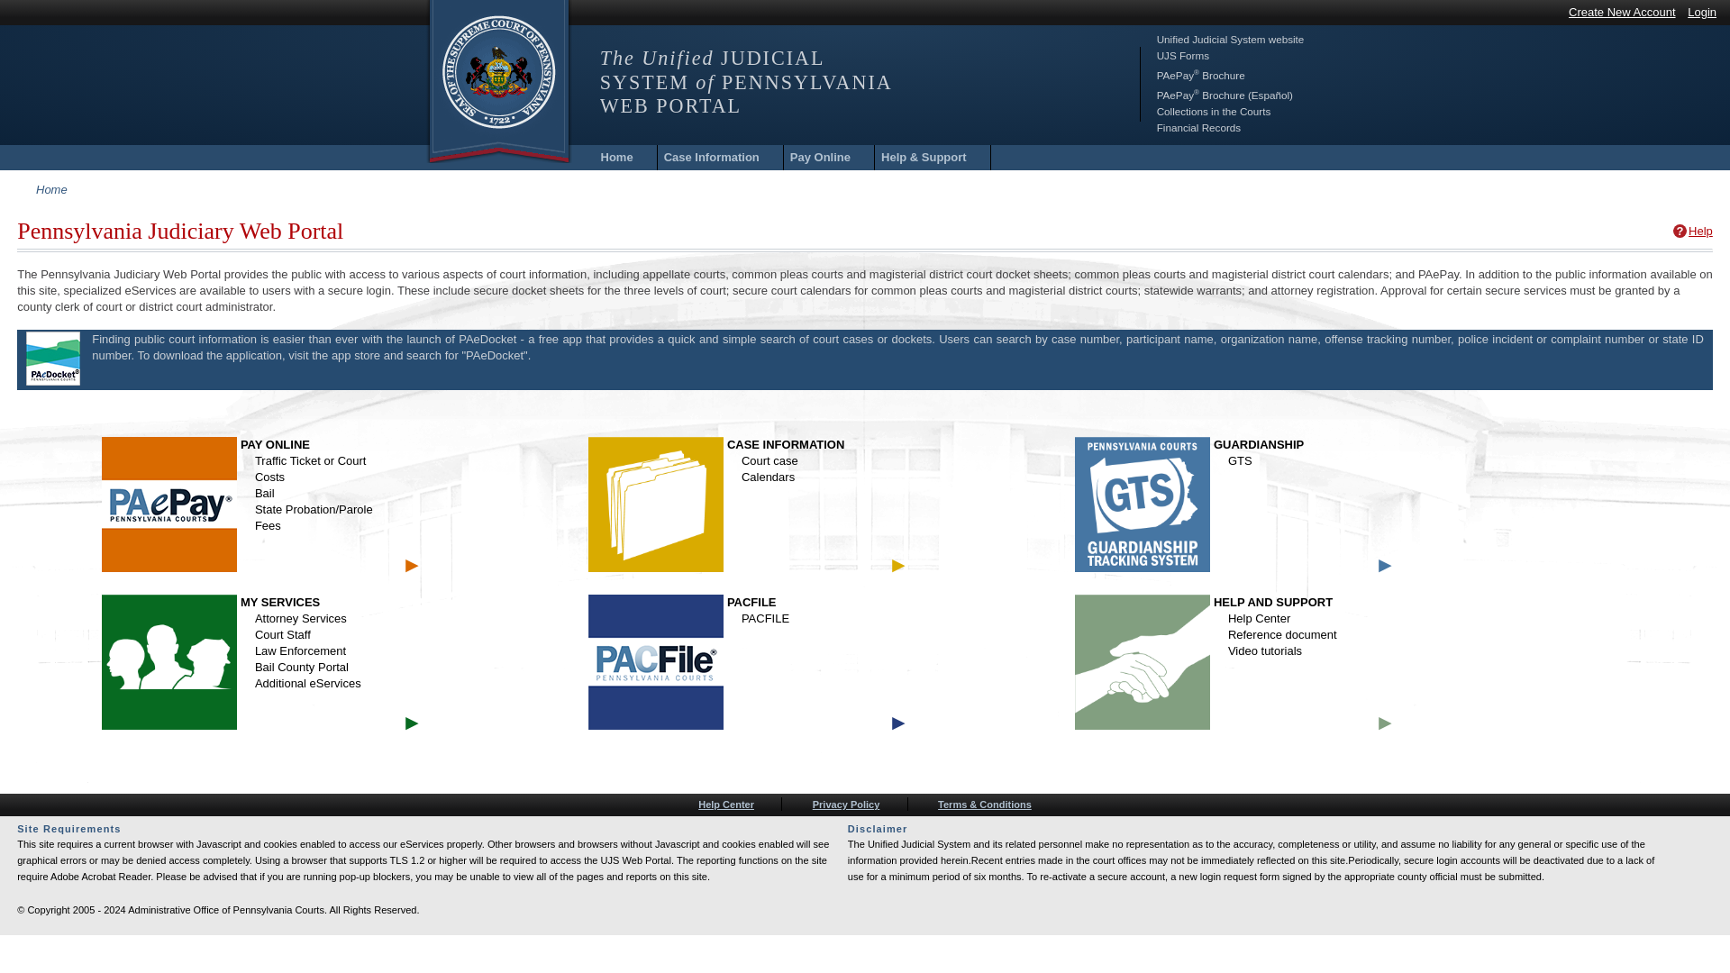Screen dimensions: 1730x973
Task: Click the HELP AND SUPPORT heading
Action: point(1273,603)
